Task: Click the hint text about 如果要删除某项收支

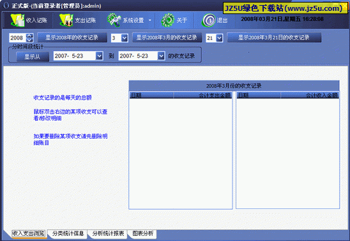Action: [70, 139]
